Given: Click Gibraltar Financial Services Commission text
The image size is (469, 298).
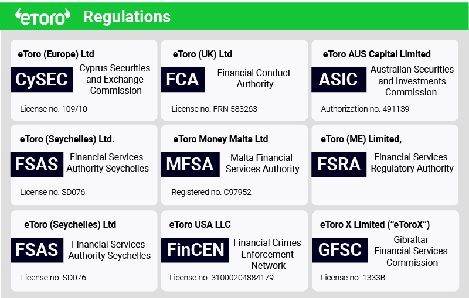Looking at the screenshot, I should click(x=411, y=251).
